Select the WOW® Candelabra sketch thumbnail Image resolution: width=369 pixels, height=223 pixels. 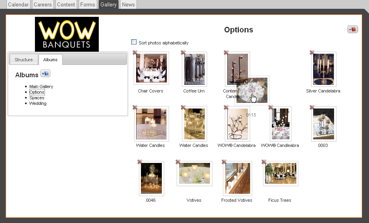coord(237,124)
